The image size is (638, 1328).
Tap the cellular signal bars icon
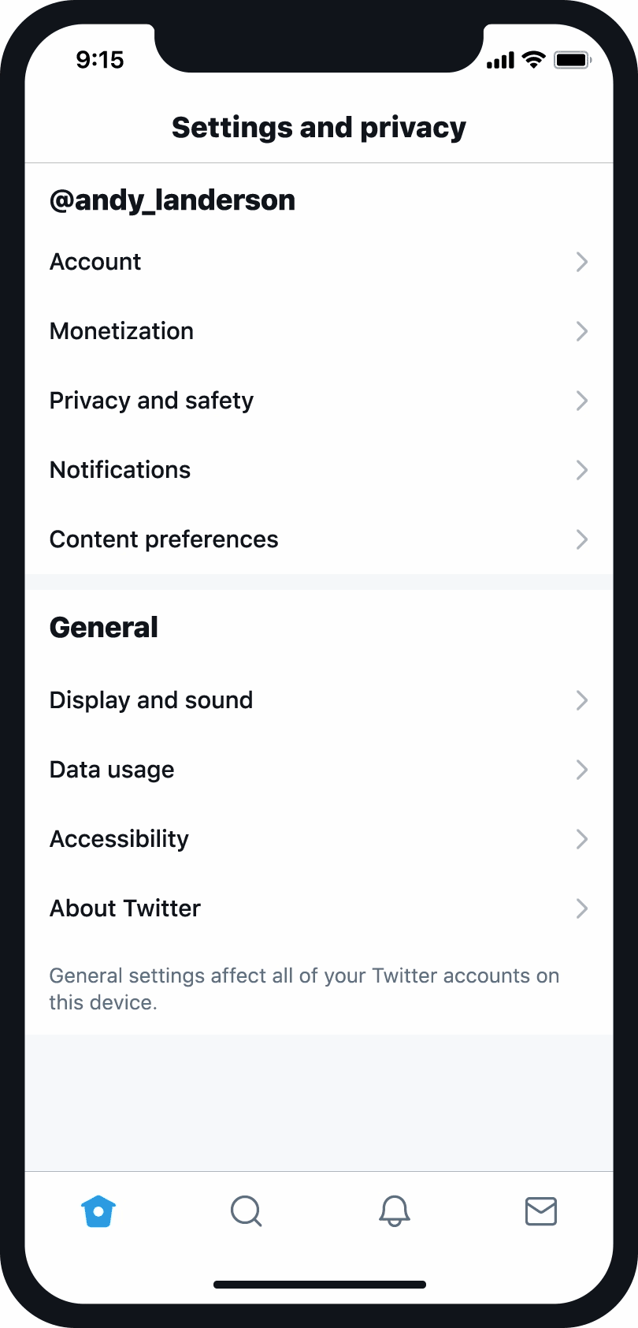pyautogui.click(x=500, y=60)
